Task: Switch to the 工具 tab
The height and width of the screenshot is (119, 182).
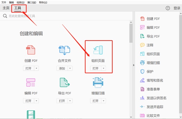Action: (18, 8)
